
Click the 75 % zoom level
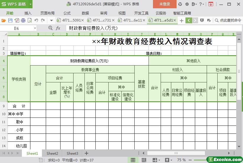181,160
